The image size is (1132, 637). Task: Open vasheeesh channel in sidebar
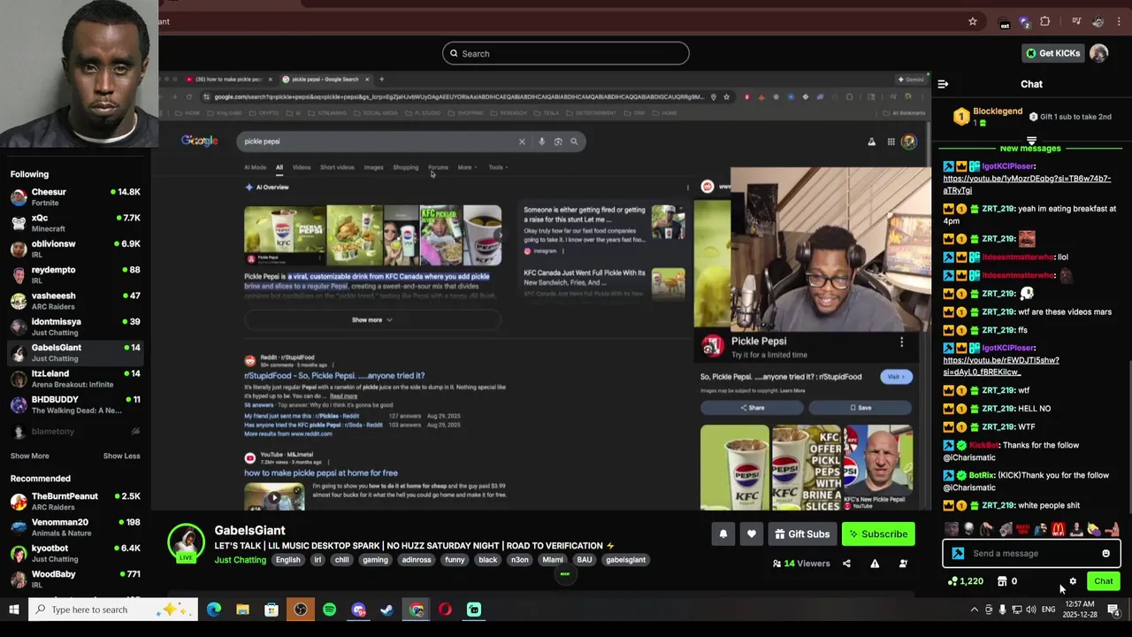tap(75, 301)
